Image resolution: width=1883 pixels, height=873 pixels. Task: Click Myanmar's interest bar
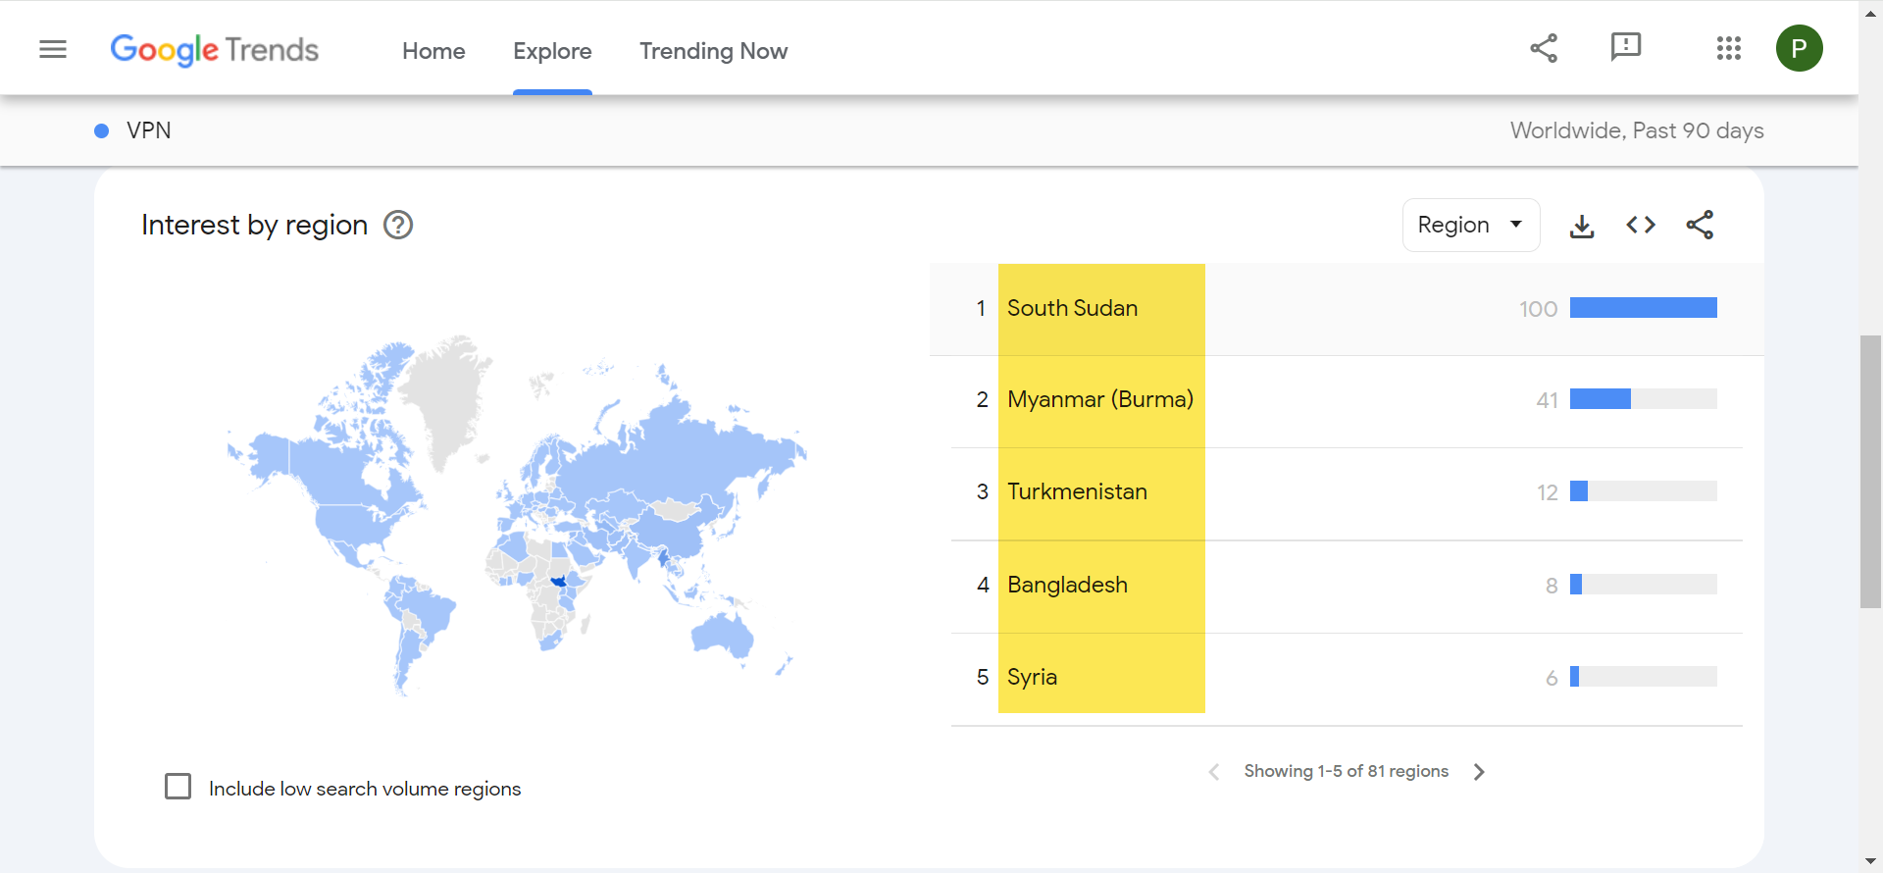click(x=1644, y=399)
